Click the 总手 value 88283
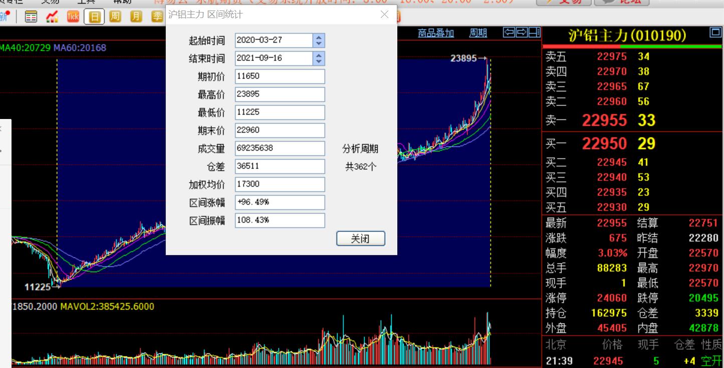 (x=612, y=268)
